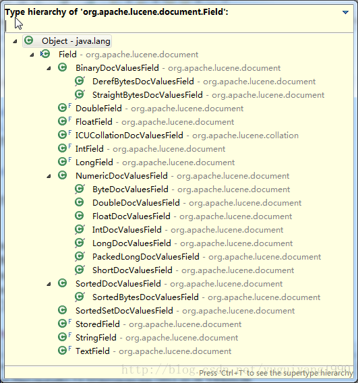358x383 pixels.
Task: Click the StoredField final class icon
Action: (x=65, y=324)
